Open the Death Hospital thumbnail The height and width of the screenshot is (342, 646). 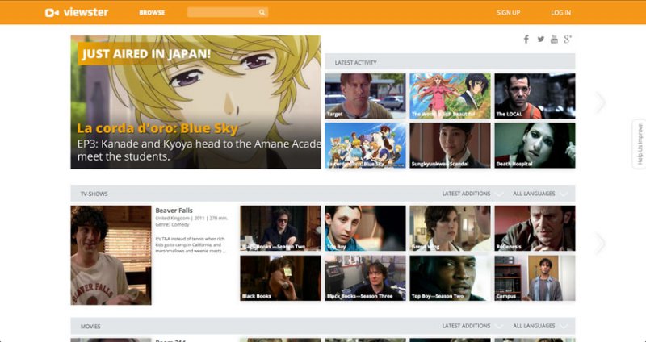tap(535, 145)
